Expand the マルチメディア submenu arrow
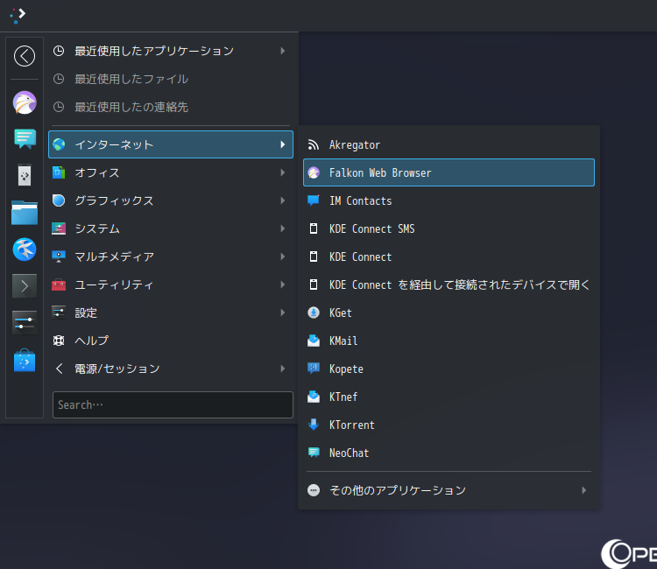 coord(283,256)
